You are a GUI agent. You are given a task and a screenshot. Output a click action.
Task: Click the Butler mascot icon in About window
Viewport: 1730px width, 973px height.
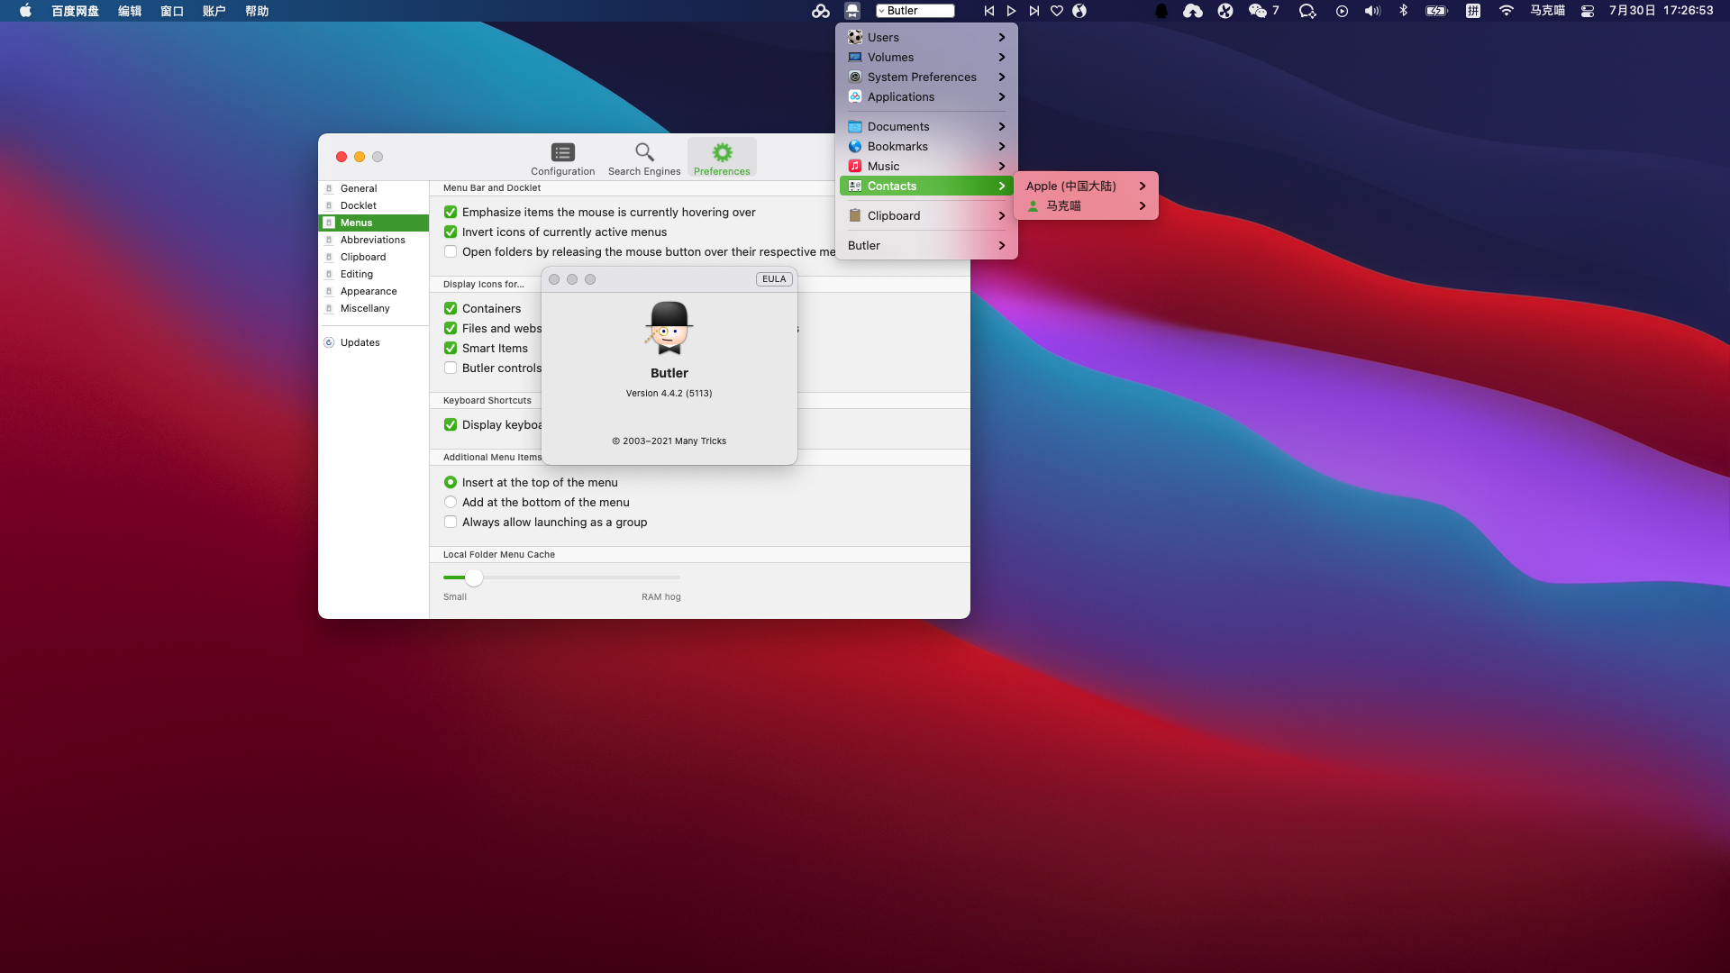669,328
